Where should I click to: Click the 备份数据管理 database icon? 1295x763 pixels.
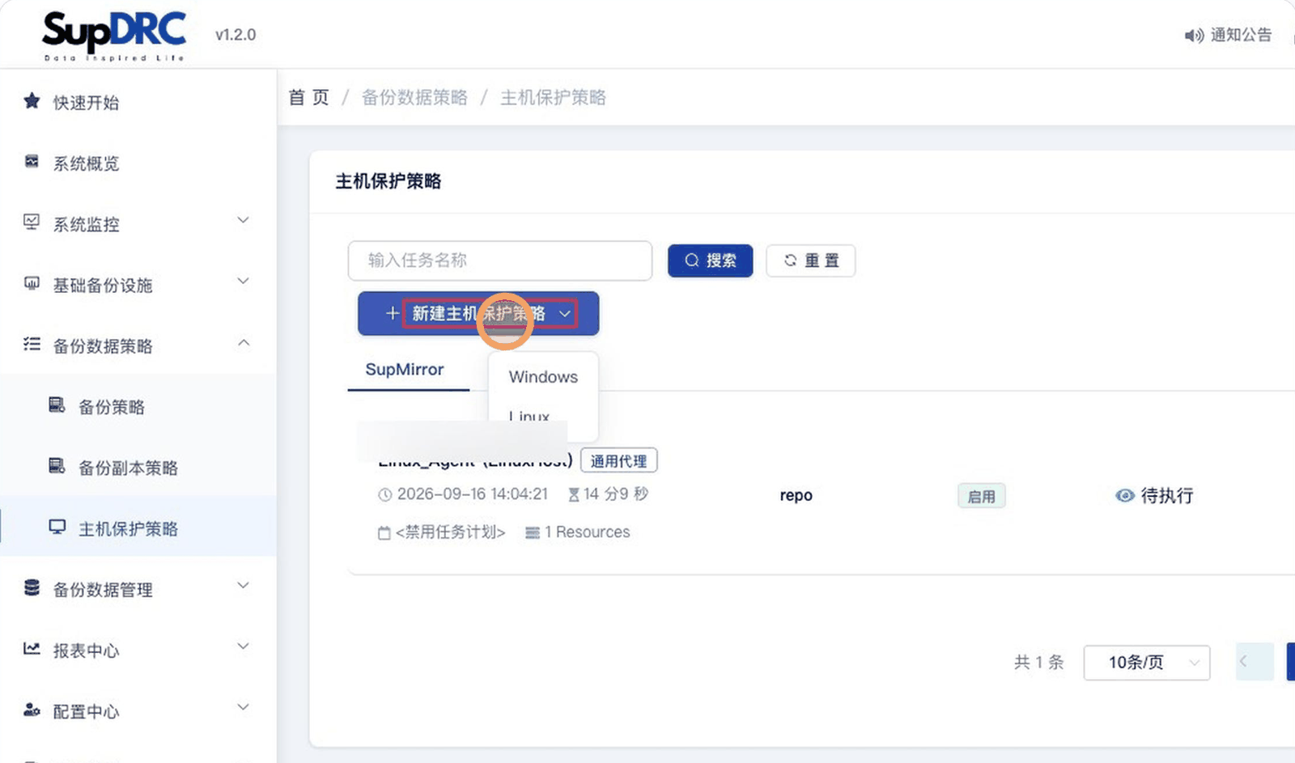[x=32, y=588]
